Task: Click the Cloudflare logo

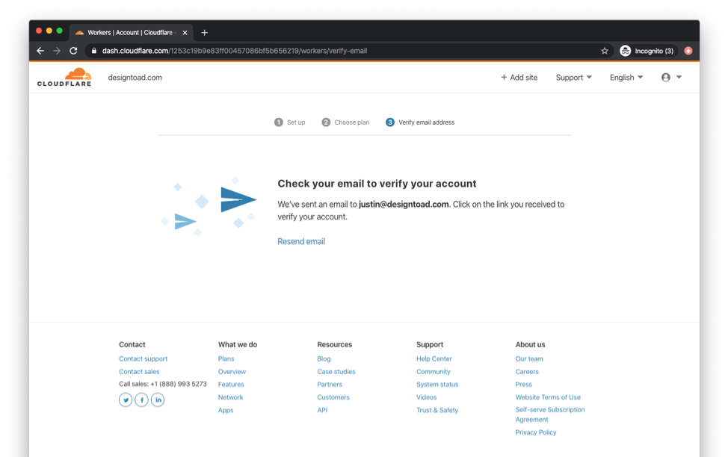Action: tap(64, 77)
